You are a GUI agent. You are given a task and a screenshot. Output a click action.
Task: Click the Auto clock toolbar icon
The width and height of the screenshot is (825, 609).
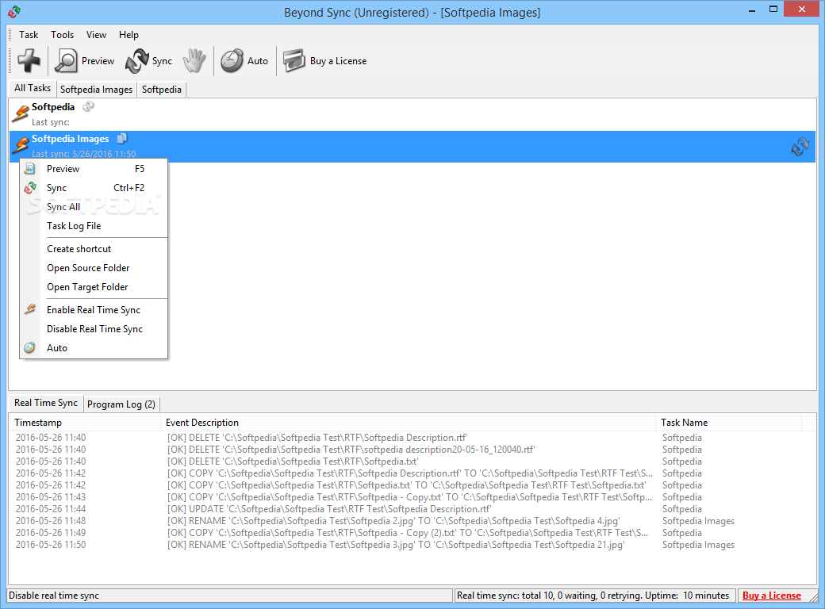pyautogui.click(x=232, y=60)
